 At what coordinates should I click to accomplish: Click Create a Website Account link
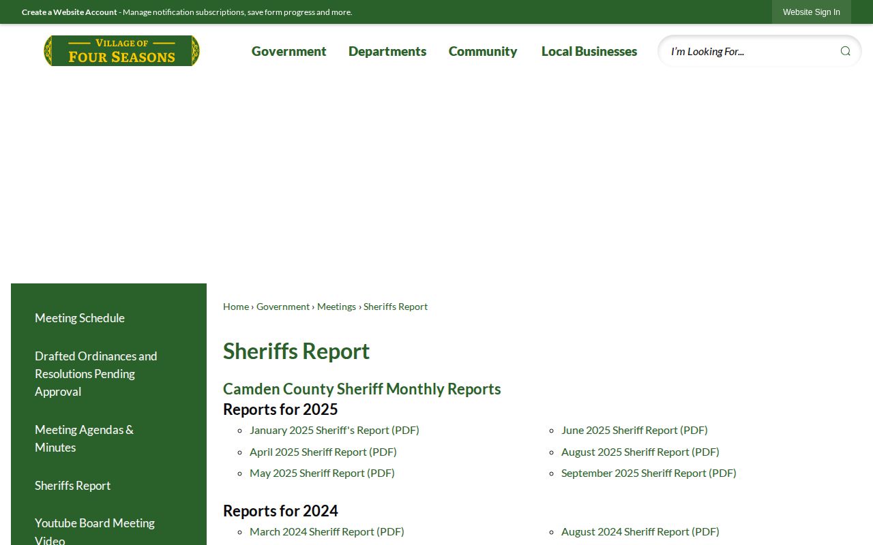pos(70,12)
